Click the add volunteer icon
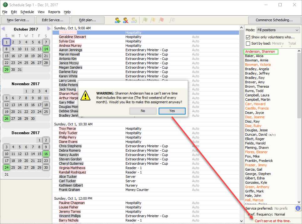302x224 pixels. (x=118, y=20)
